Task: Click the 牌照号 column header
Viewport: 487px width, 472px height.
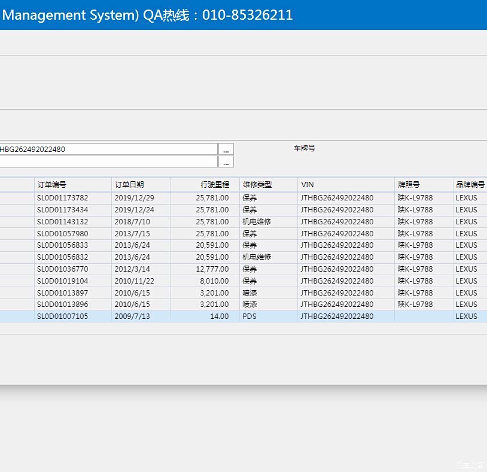Action: click(423, 185)
